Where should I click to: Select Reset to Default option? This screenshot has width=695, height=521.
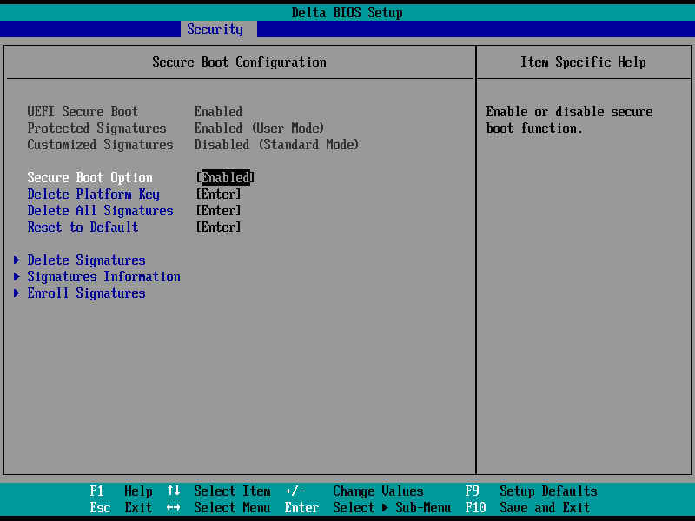(x=83, y=228)
